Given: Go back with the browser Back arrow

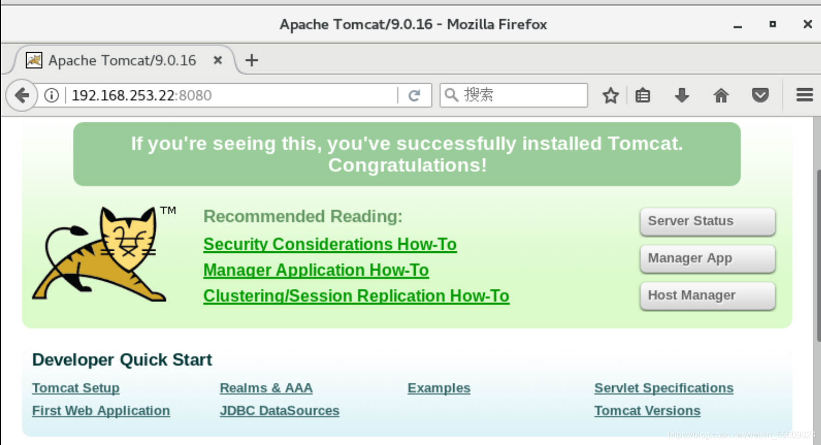Looking at the screenshot, I should click(21, 96).
